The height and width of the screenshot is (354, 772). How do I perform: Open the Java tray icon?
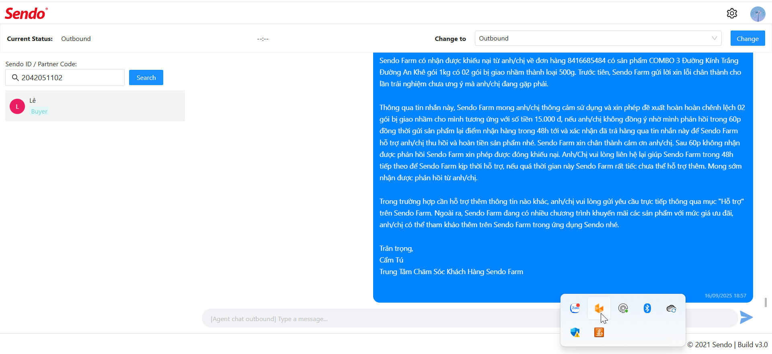(x=599, y=332)
